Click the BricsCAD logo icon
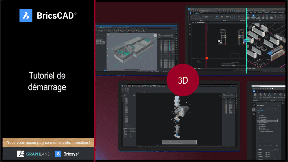 coord(26,15)
